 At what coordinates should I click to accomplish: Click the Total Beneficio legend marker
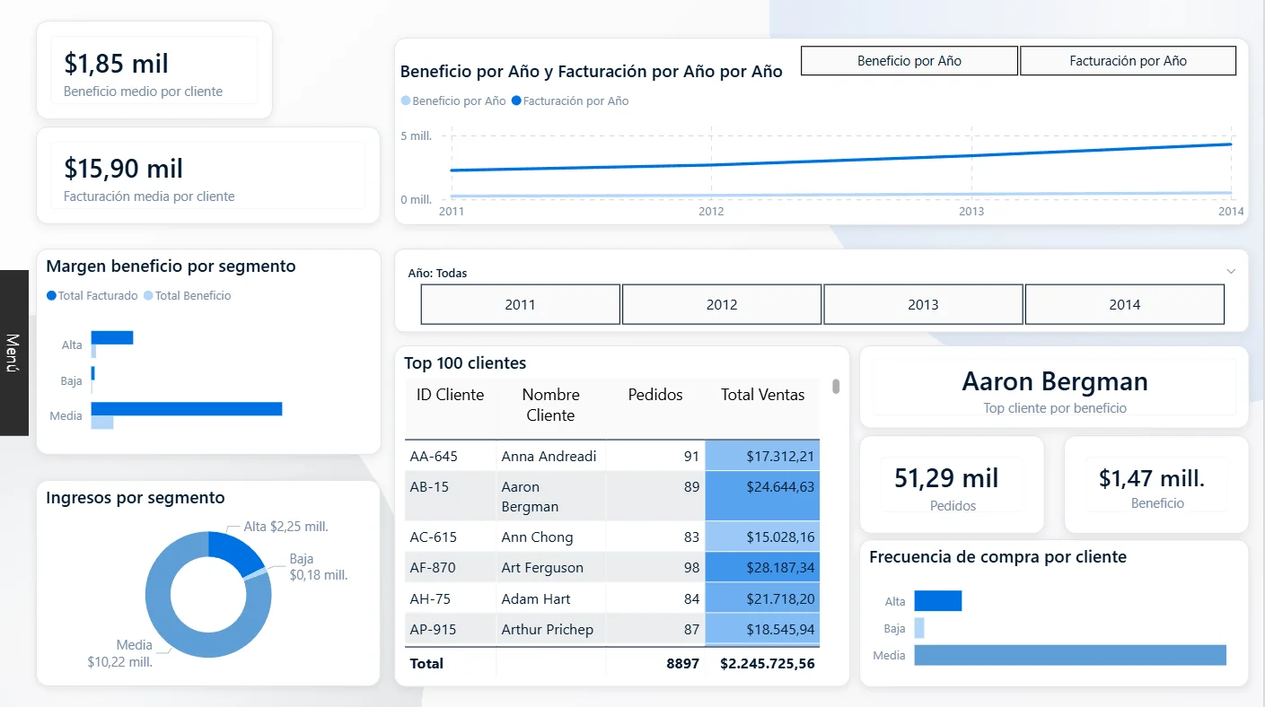tap(147, 293)
